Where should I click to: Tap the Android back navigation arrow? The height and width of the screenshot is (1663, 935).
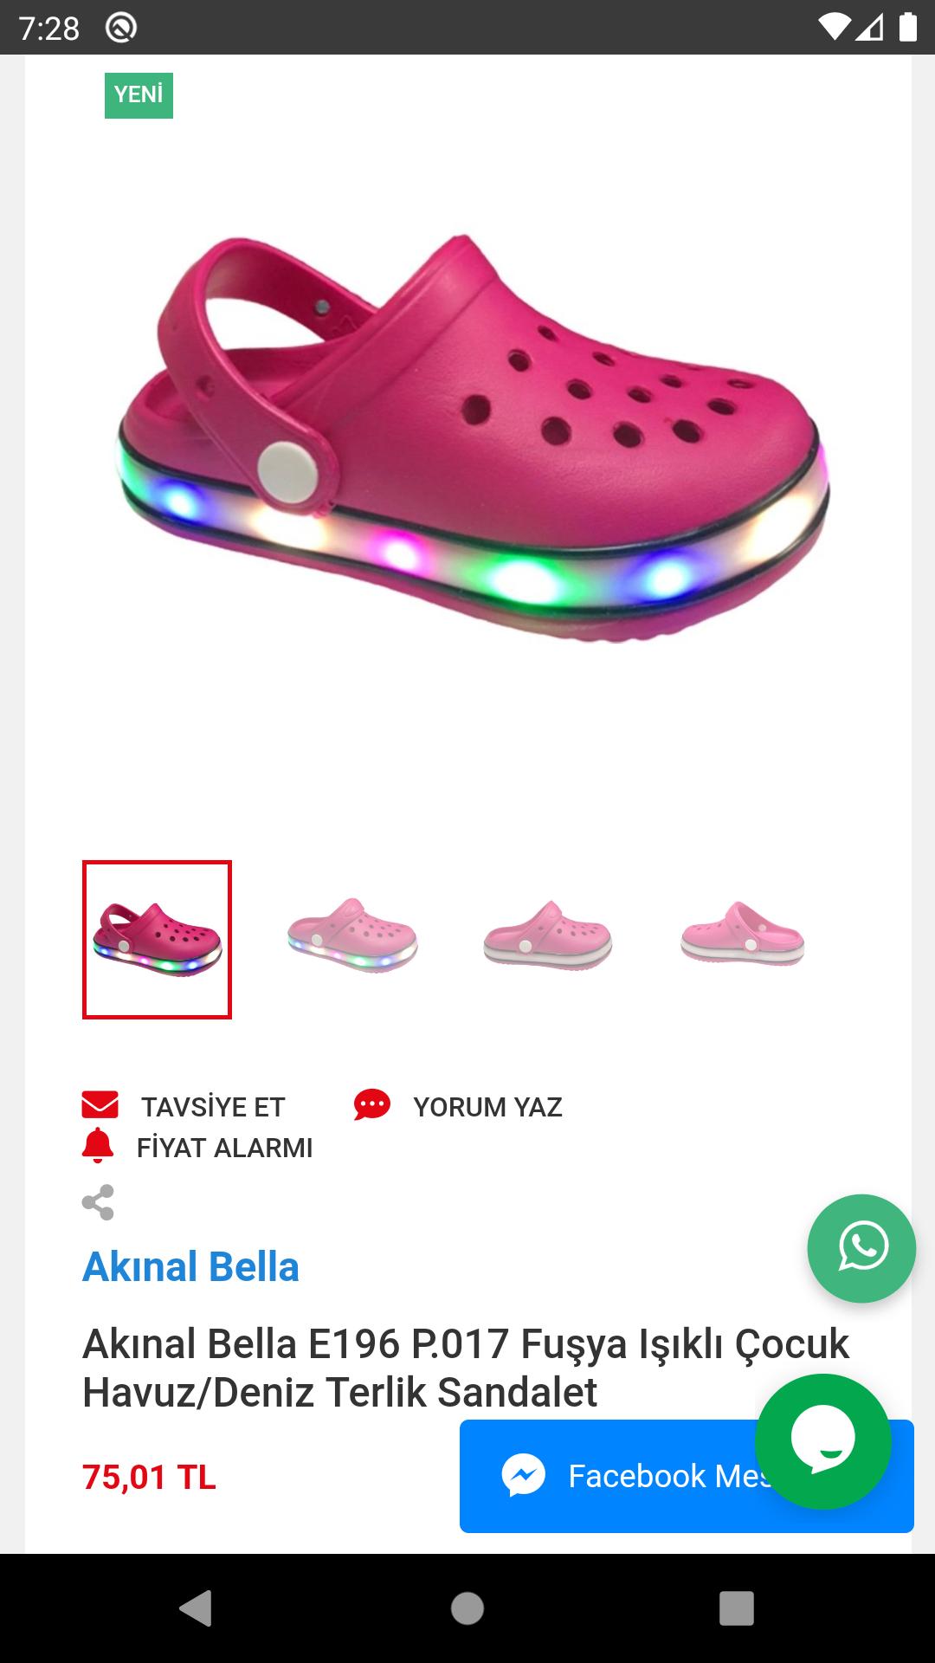196,1608
